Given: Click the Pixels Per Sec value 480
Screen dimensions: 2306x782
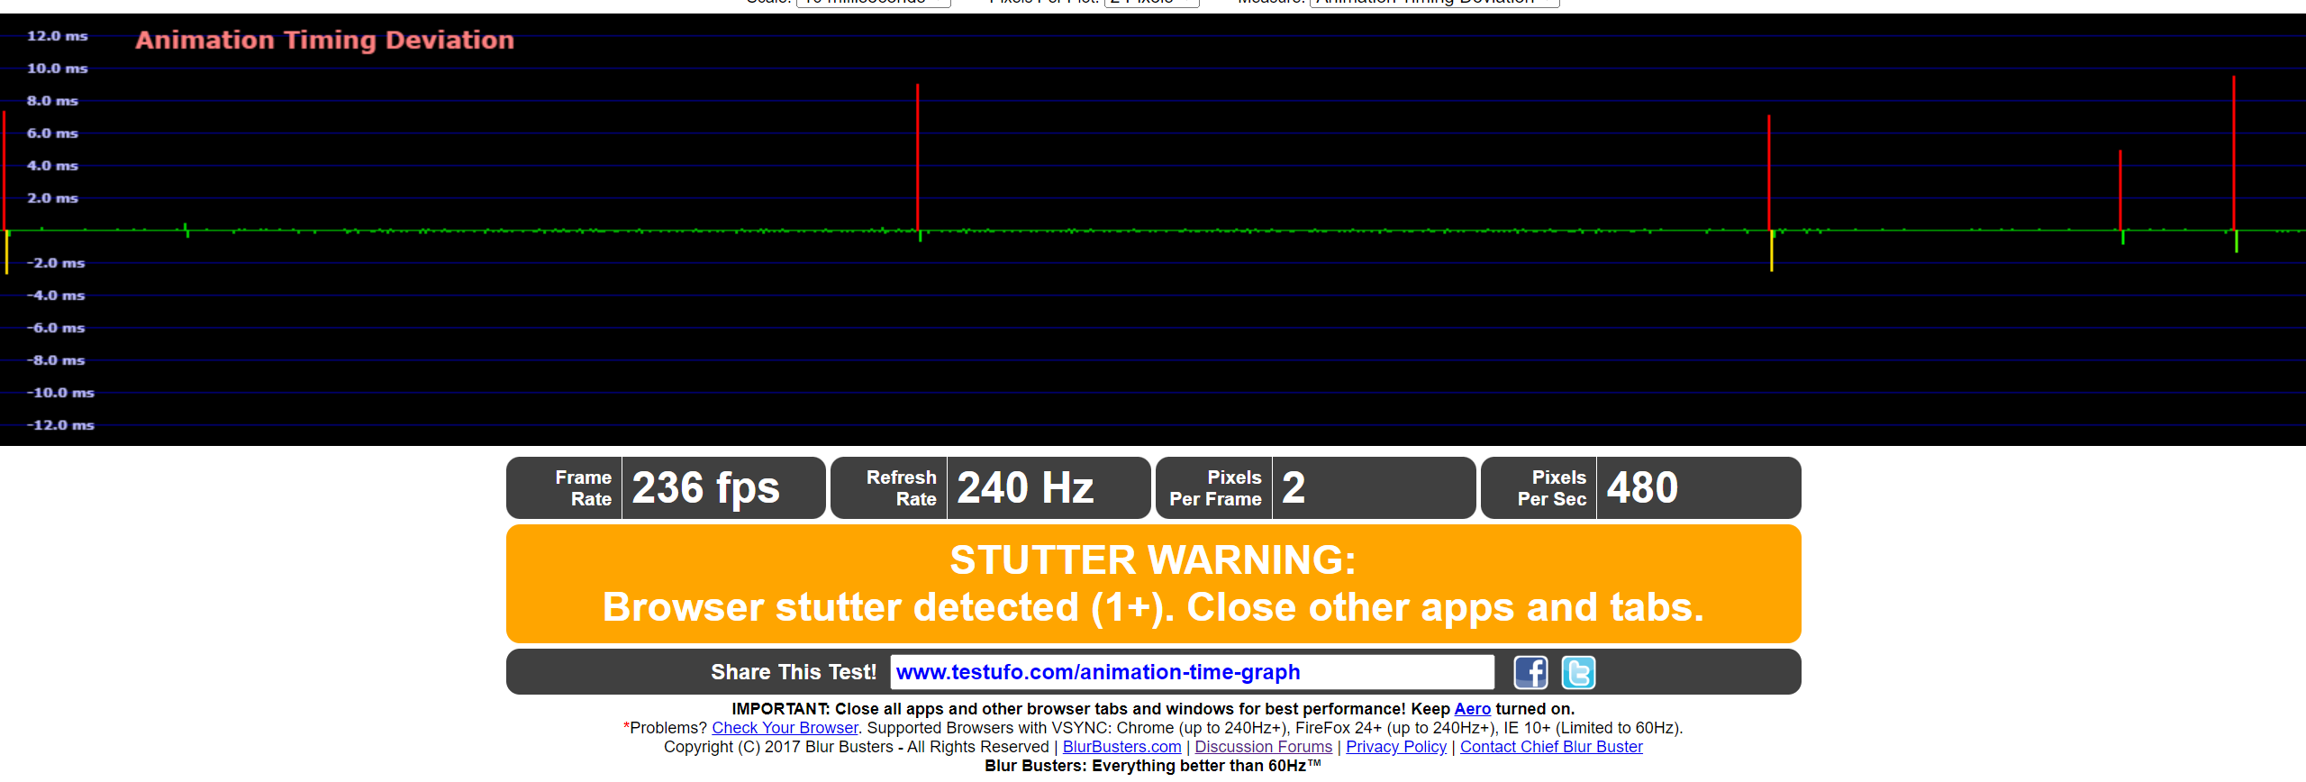Looking at the screenshot, I should coord(1642,488).
